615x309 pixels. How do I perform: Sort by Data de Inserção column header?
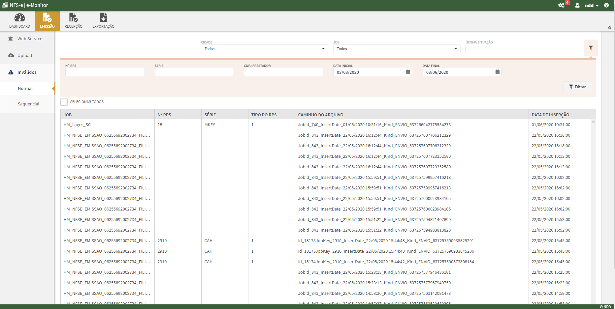550,115
